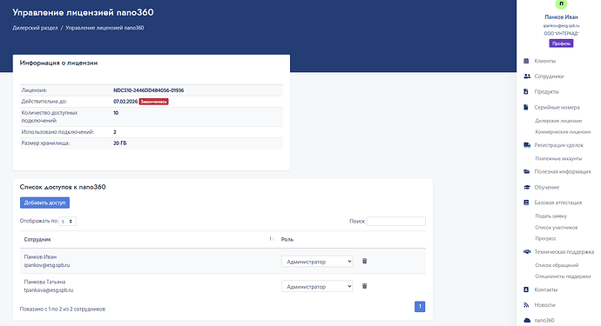Open Серийные номера menu item
Viewport: 601px width, 326px height.
point(557,107)
